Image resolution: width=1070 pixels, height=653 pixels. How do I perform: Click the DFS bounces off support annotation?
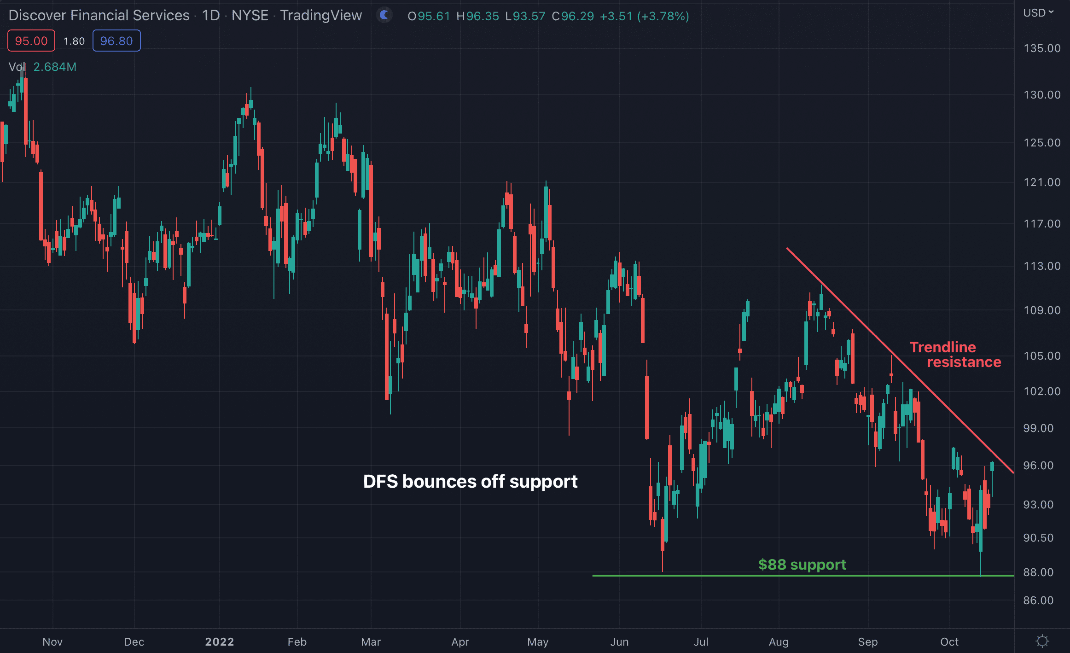click(470, 481)
